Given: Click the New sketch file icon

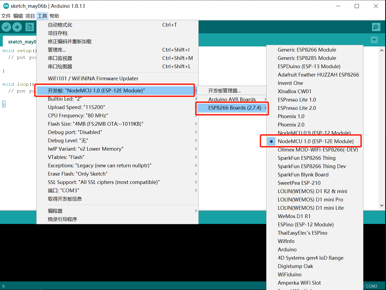Looking at the screenshot, I should click(x=30, y=27).
